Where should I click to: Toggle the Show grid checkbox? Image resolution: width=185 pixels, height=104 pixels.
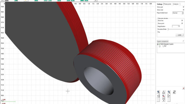tap(183, 7)
